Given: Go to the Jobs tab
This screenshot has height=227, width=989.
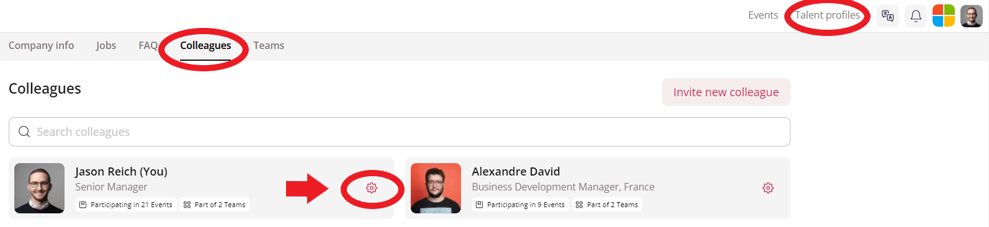Looking at the screenshot, I should click(x=106, y=46).
